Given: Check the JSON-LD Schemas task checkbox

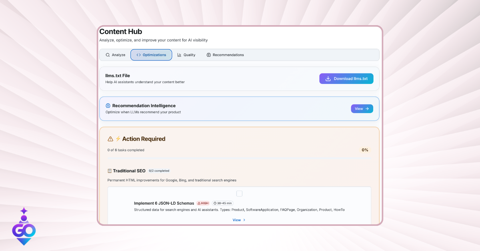Looking at the screenshot, I should 239,194.
